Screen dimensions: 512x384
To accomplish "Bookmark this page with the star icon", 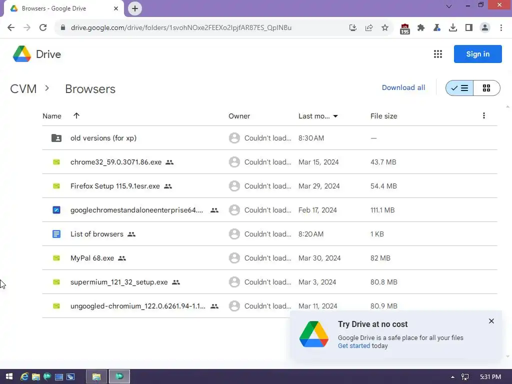I will pyautogui.click(x=385, y=28).
